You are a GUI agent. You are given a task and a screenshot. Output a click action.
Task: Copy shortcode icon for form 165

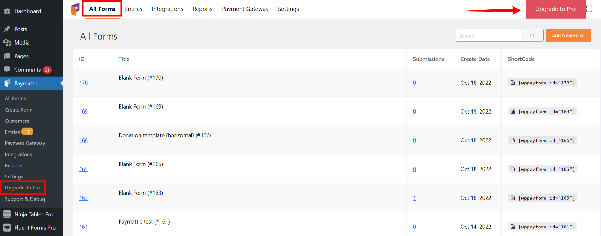(x=513, y=169)
